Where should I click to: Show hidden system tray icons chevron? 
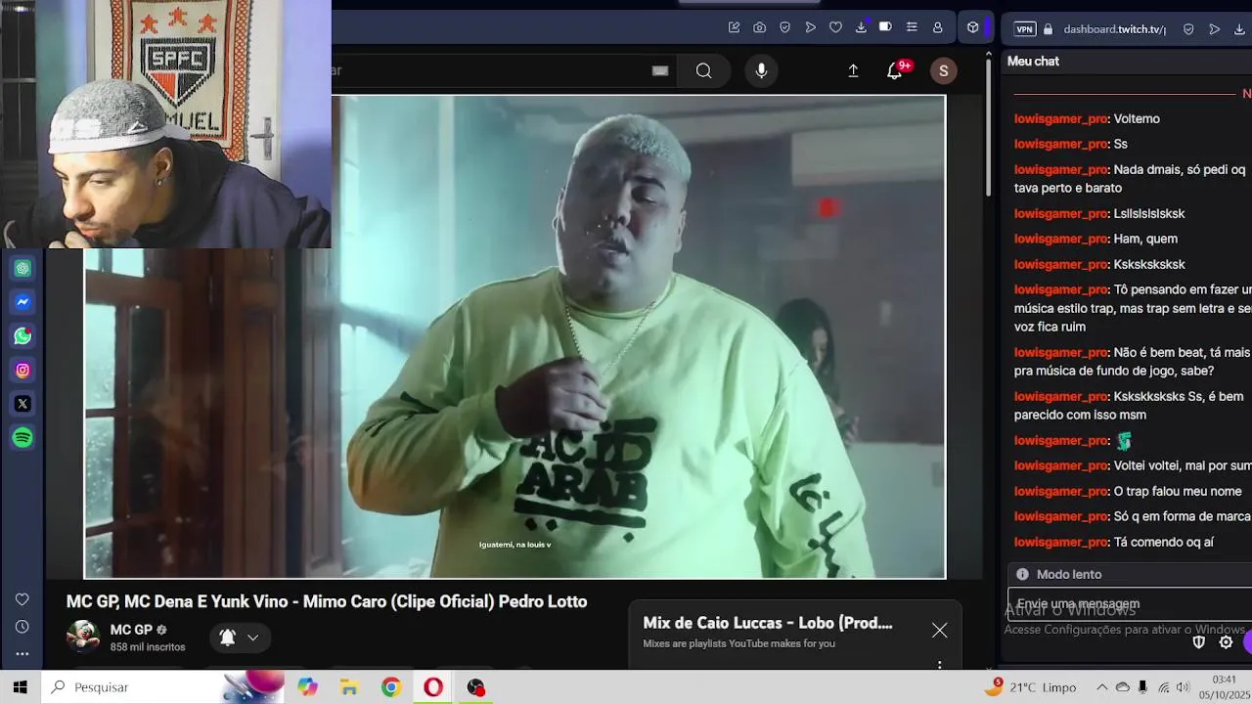pyautogui.click(x=1101, y=687)
